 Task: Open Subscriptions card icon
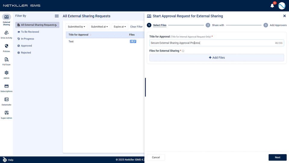[6, 86]
